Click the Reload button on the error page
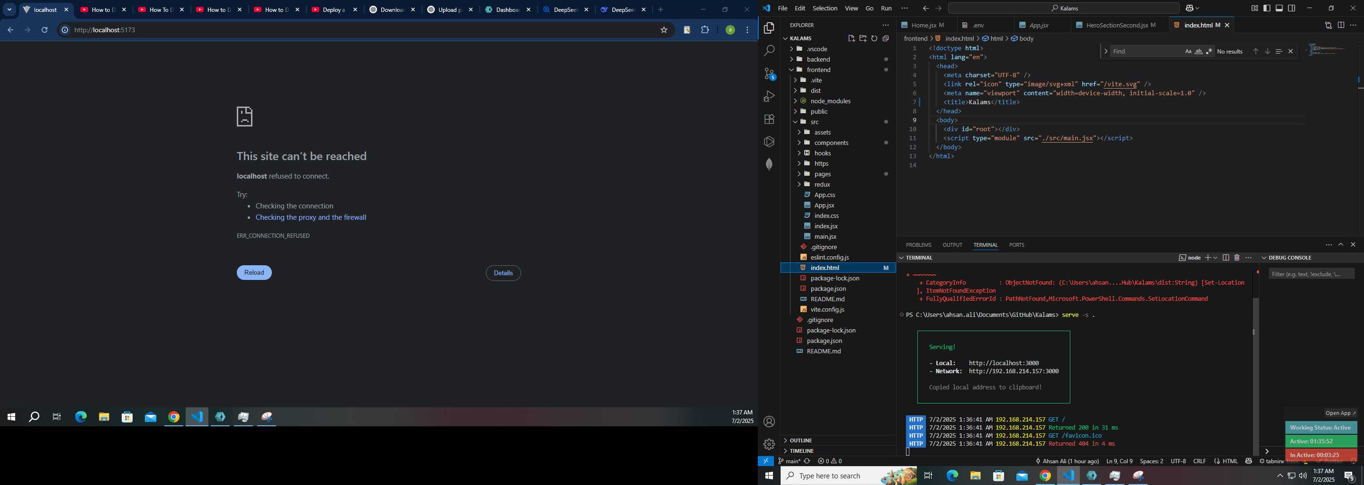This screenshot has height=485, width=1364. click(254, 273)
